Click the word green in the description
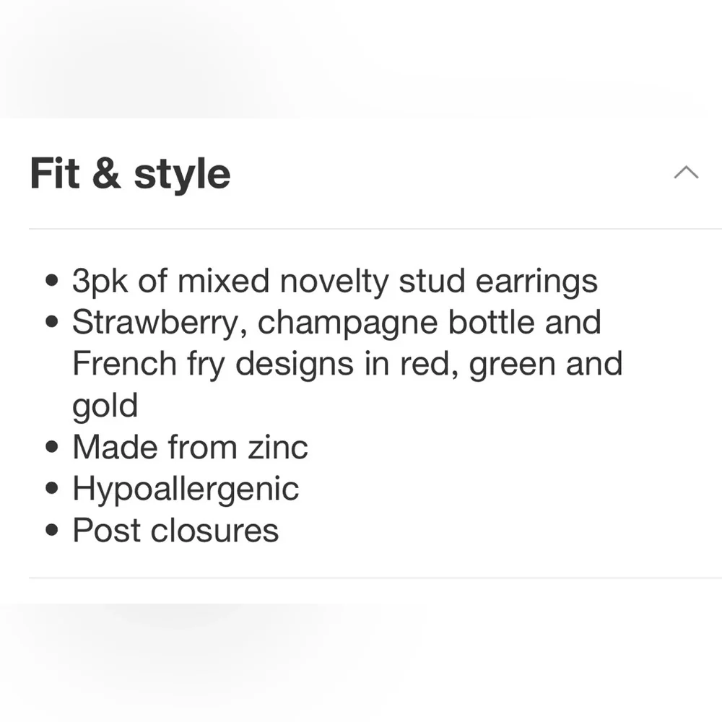This screenshot has width=722, height=722. (512, 364)
